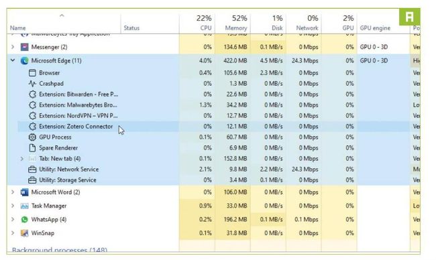
Task: Click the GPU Process gear icon
Action: coord(32,137)
